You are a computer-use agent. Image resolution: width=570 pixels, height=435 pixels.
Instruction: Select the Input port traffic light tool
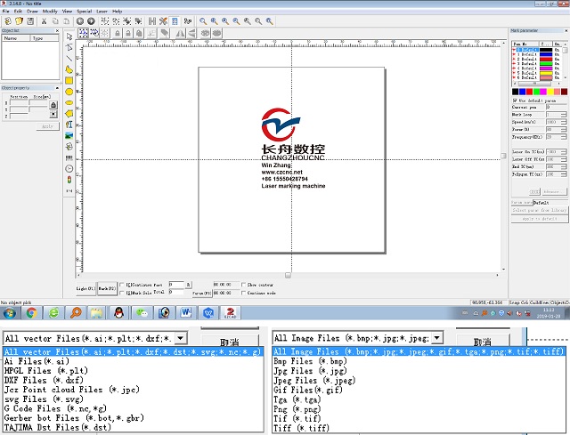(x=69, y=180)
